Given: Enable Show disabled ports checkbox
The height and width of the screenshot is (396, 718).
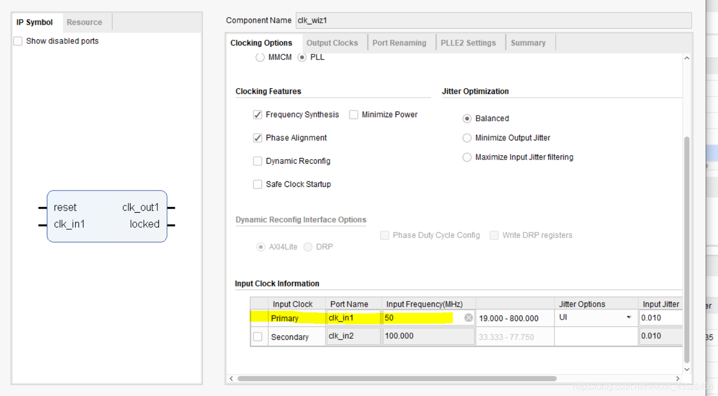Looking at the screenshot, I should (18, 41).
